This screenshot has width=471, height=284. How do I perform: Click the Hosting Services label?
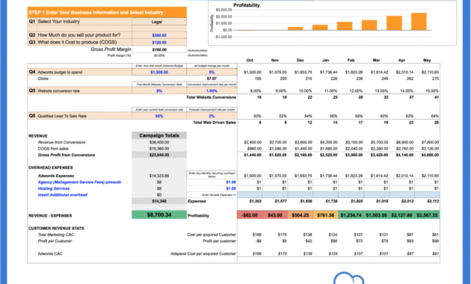(x=54, y=188)
